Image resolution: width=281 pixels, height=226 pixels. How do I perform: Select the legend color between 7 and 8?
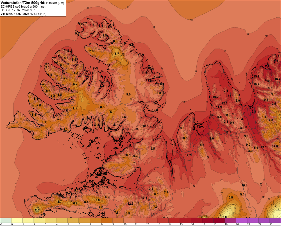coord(96,220)
